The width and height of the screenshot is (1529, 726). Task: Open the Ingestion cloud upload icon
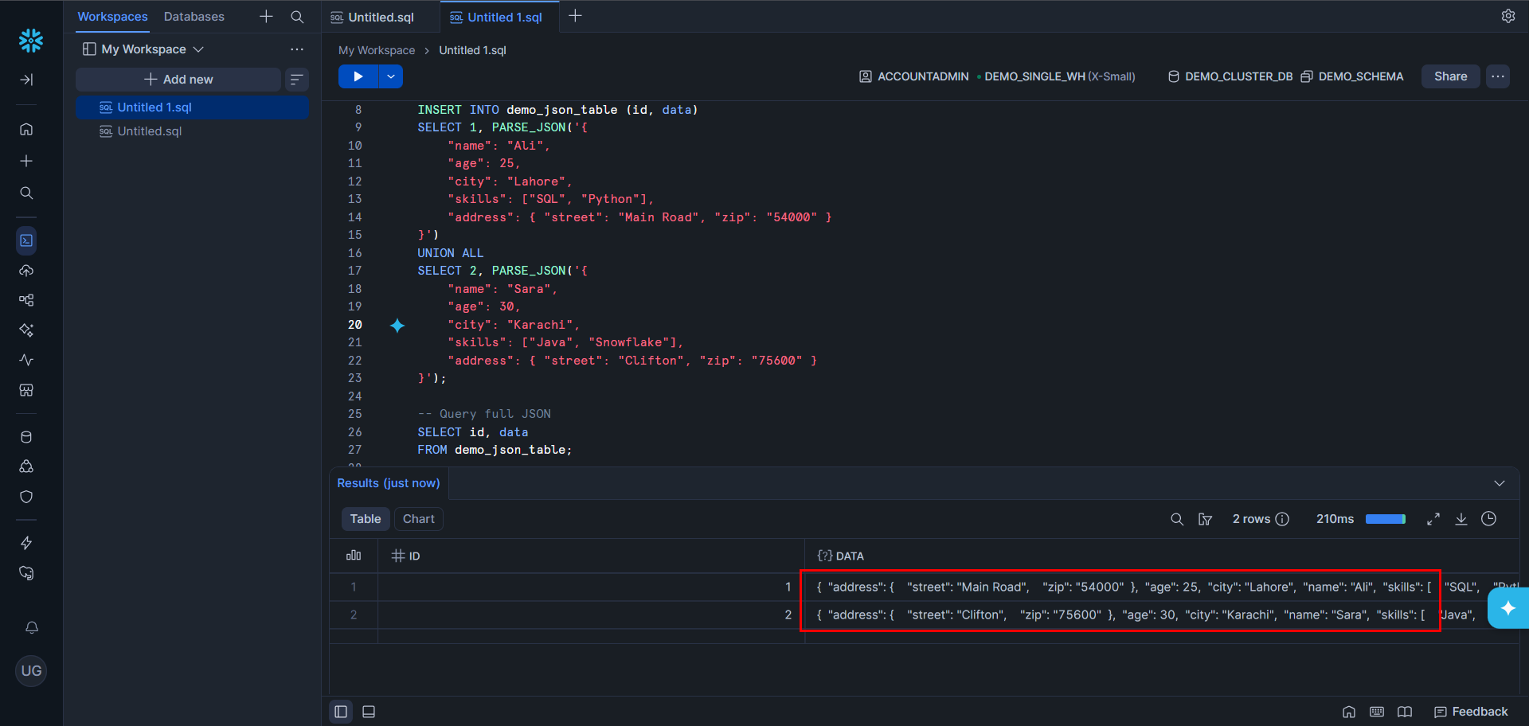tap(26, 271)
